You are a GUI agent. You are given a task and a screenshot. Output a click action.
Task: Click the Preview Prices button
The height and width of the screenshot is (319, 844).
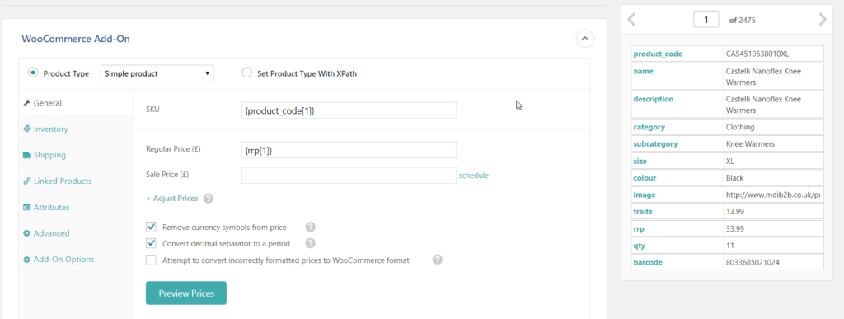tap(186, 293)
